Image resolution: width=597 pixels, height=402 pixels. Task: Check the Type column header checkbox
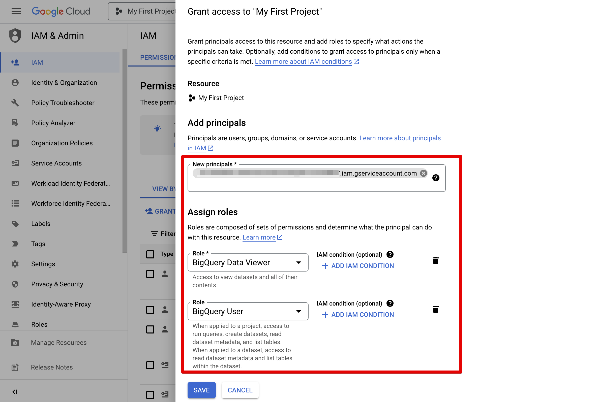tap(150, 254)
